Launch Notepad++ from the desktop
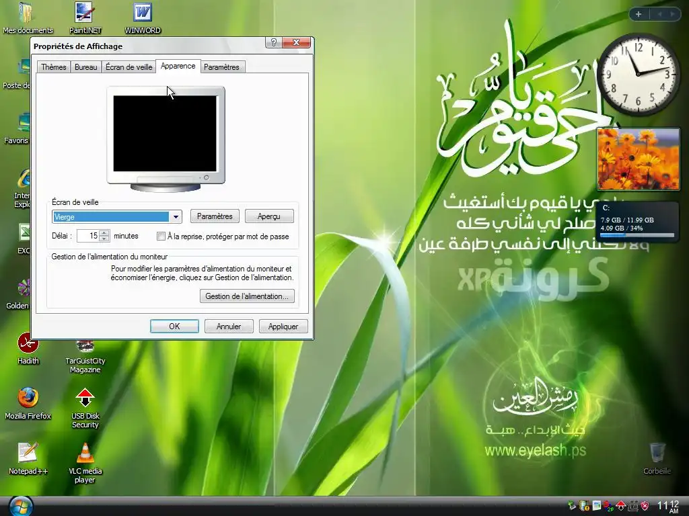689x516 pixels. coord(28,459)
